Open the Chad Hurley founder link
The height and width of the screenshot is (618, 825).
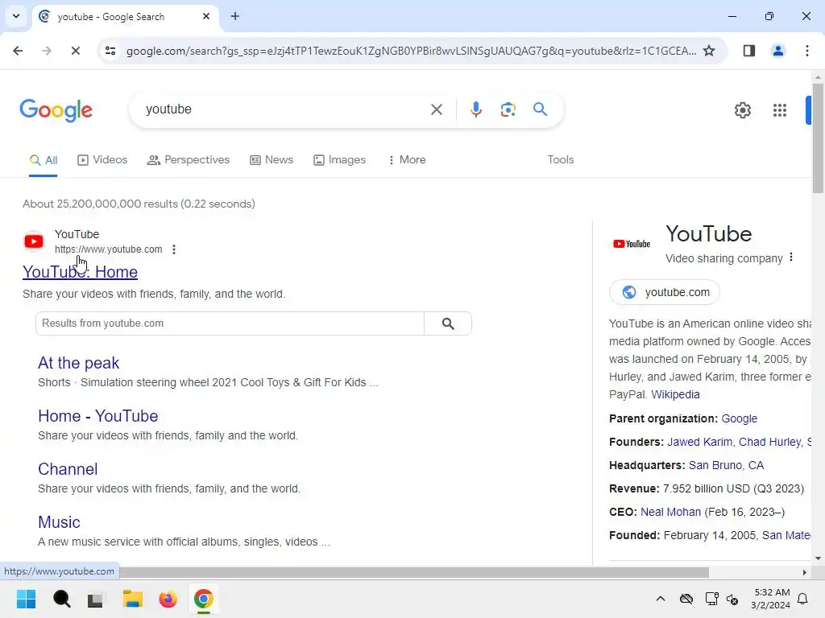(x=769, y=442)
